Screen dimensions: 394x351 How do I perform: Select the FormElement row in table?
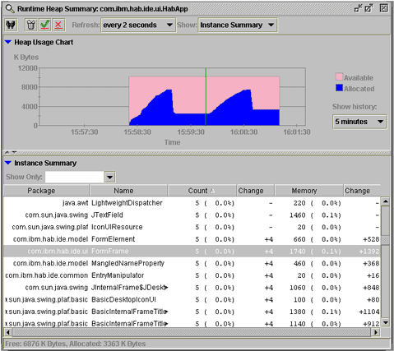pos(192,239)
